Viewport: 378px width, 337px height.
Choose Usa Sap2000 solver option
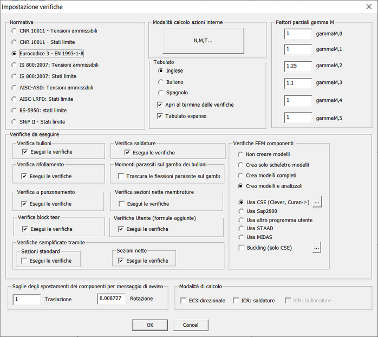point(240,211)
